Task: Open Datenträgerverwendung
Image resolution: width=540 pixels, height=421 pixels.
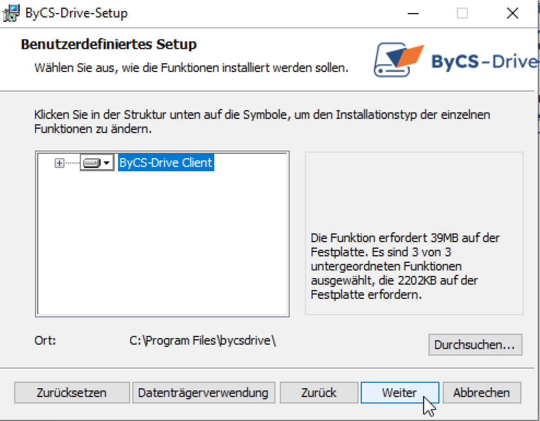Action: 203,393
